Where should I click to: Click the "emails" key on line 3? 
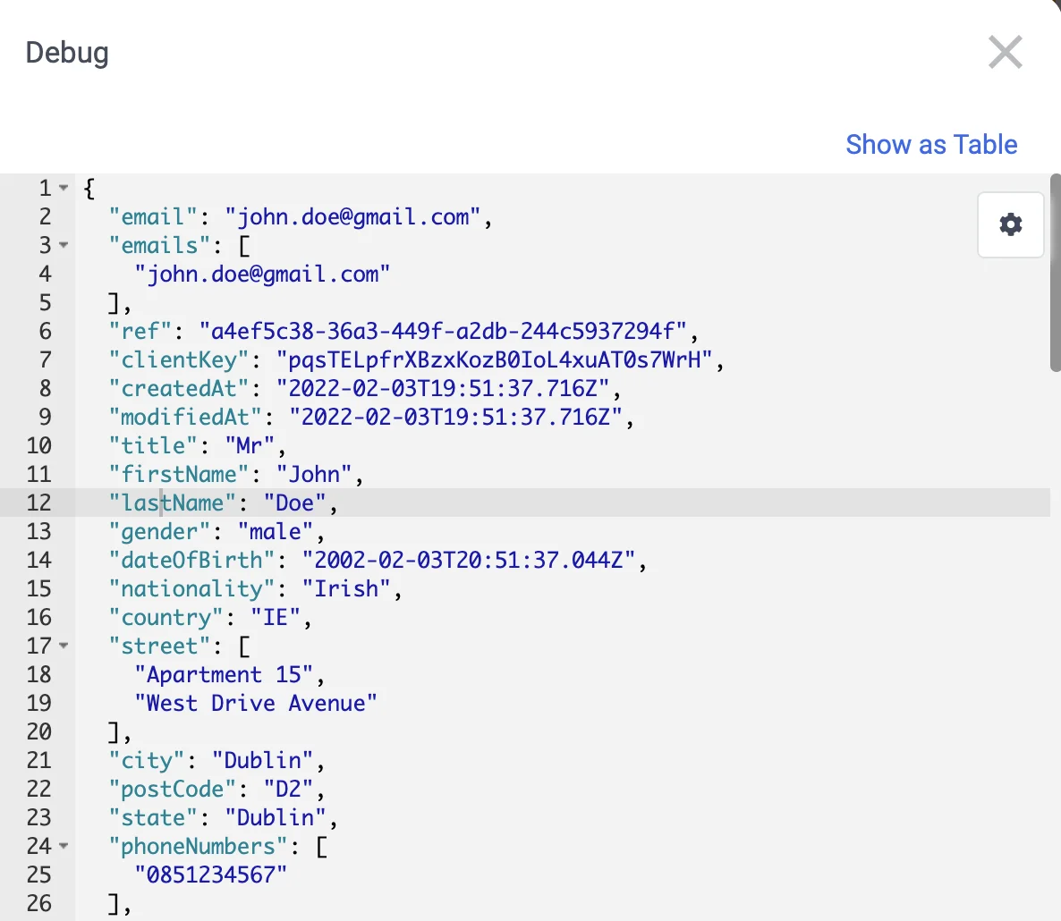[x=160, y=246]
